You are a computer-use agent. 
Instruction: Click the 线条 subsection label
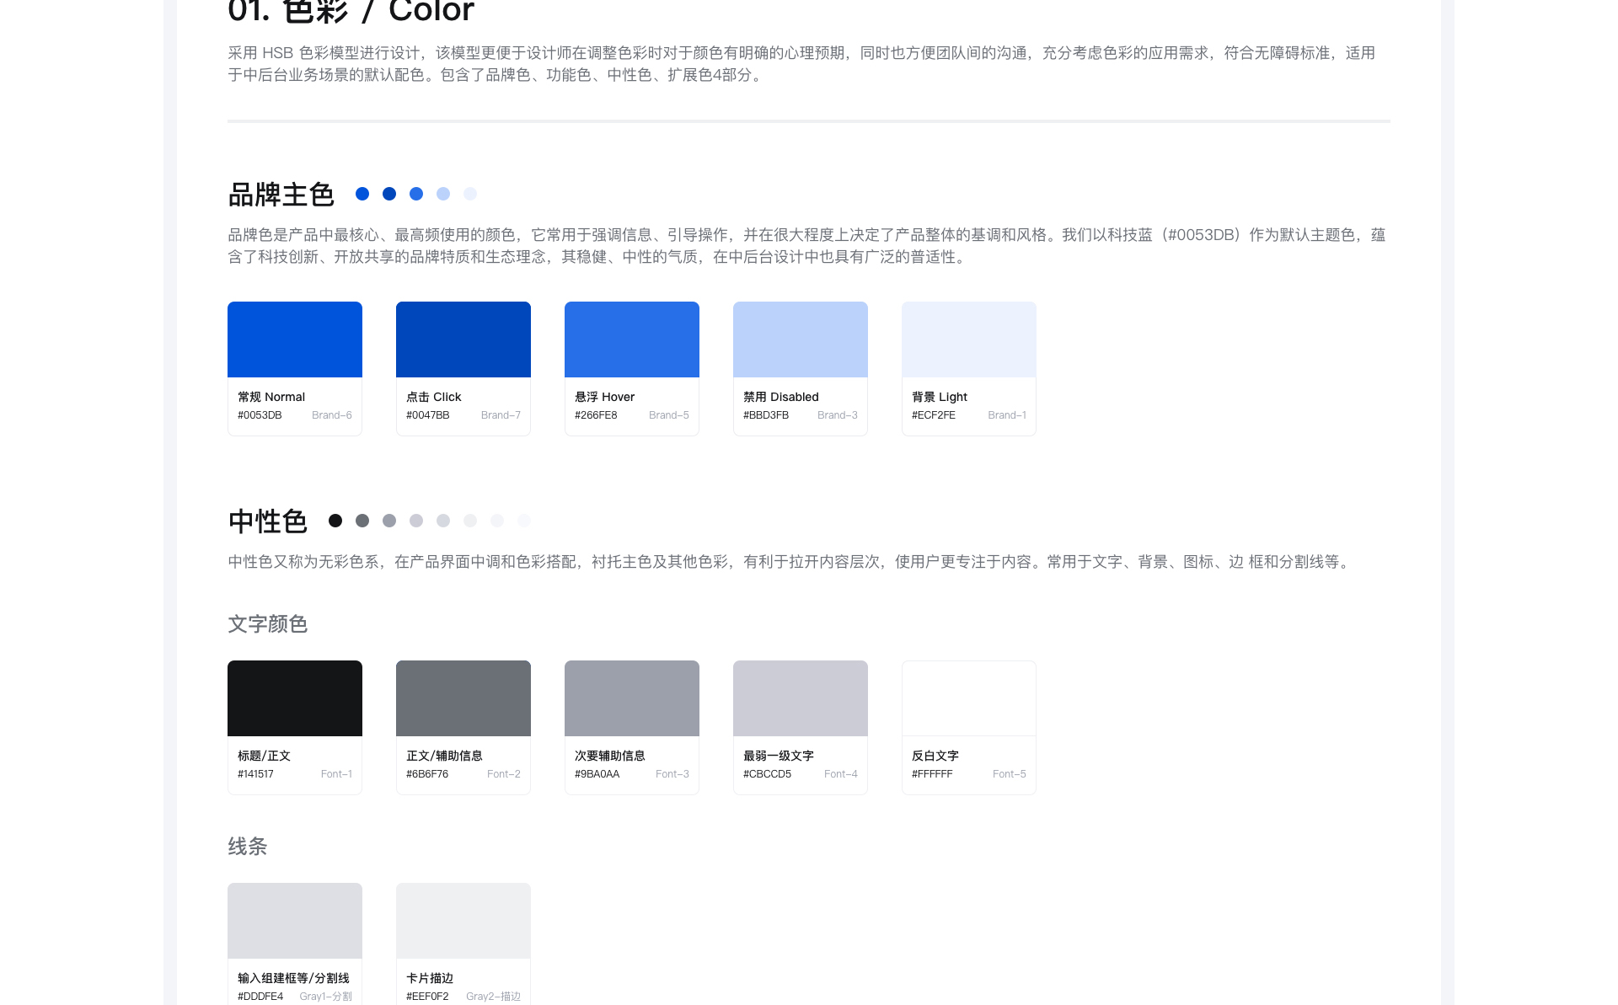tap(247, 847)
